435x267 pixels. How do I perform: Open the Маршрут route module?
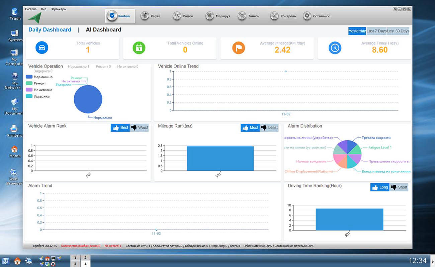[x=209, y=16]
